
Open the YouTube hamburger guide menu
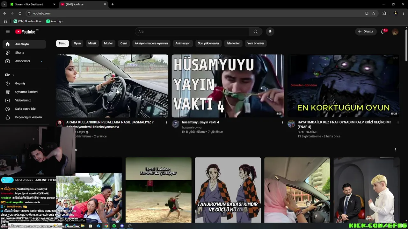click(8, 31)
